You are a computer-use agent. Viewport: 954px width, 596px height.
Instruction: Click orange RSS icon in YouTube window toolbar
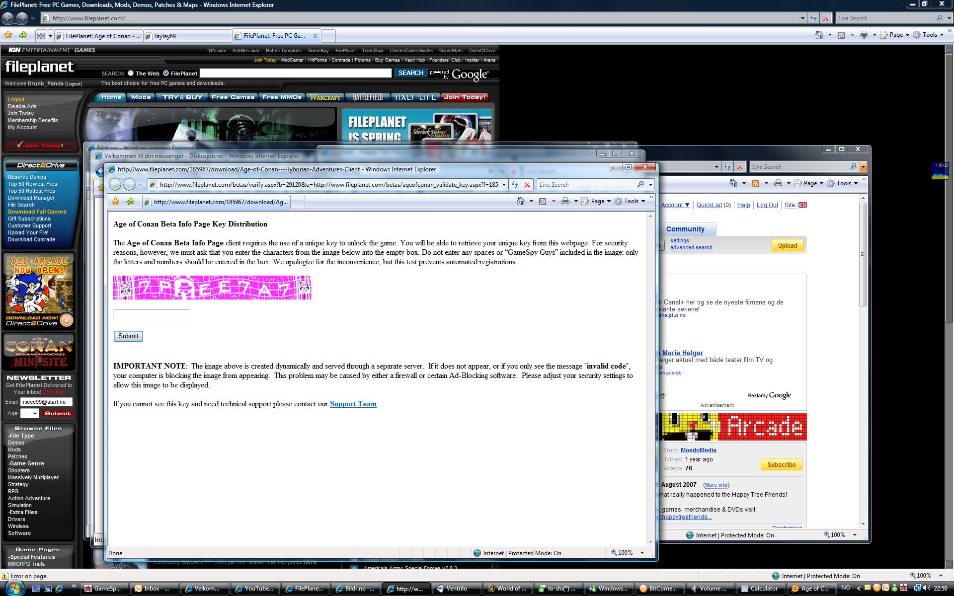755,183
